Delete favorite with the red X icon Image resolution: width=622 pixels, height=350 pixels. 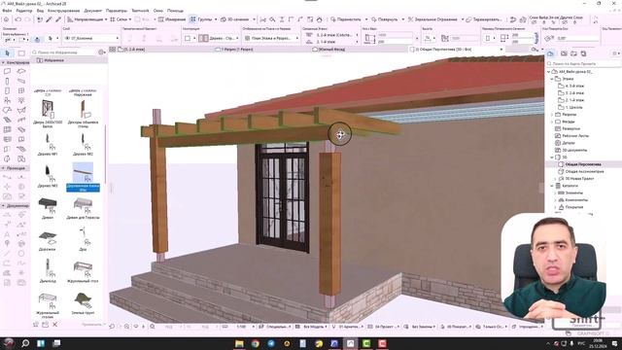click(54, 324)
